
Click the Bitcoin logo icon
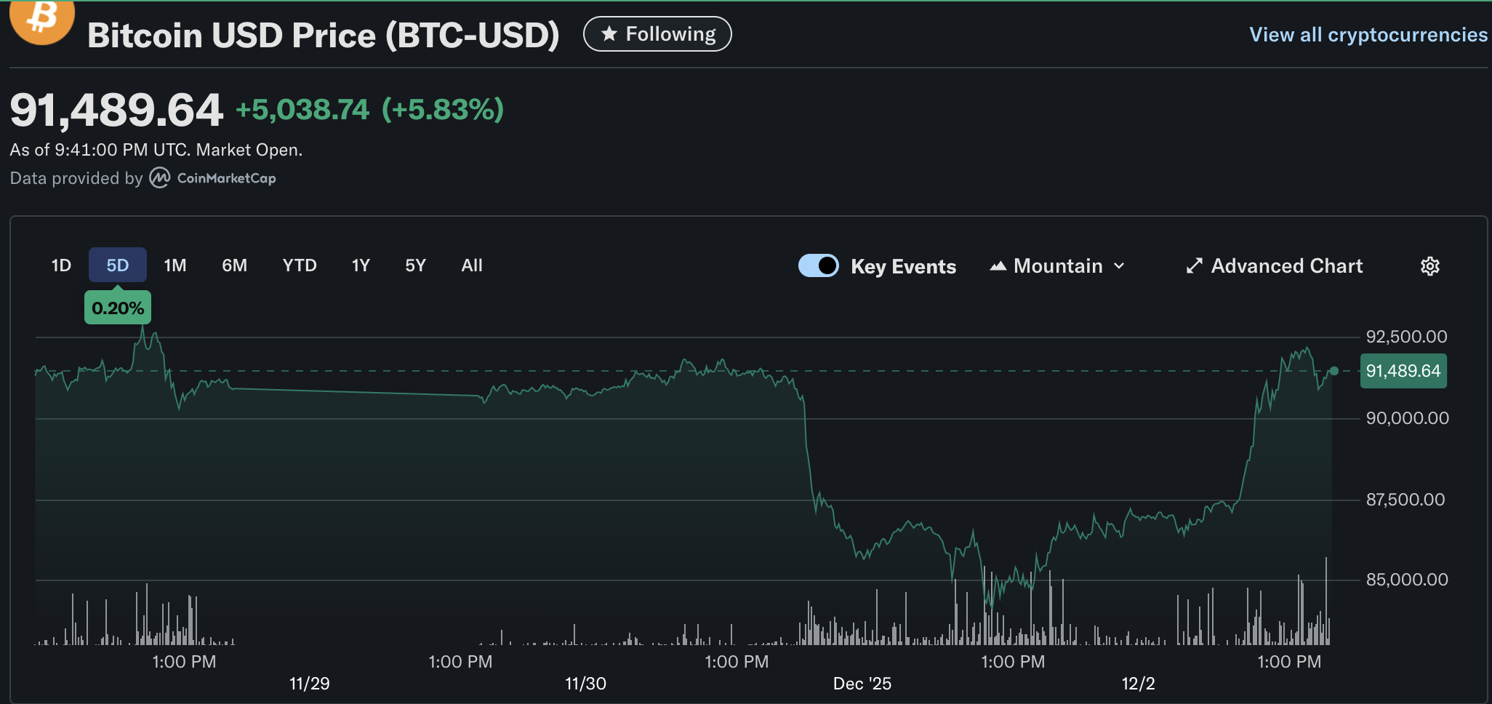click(x=41, y=22)
